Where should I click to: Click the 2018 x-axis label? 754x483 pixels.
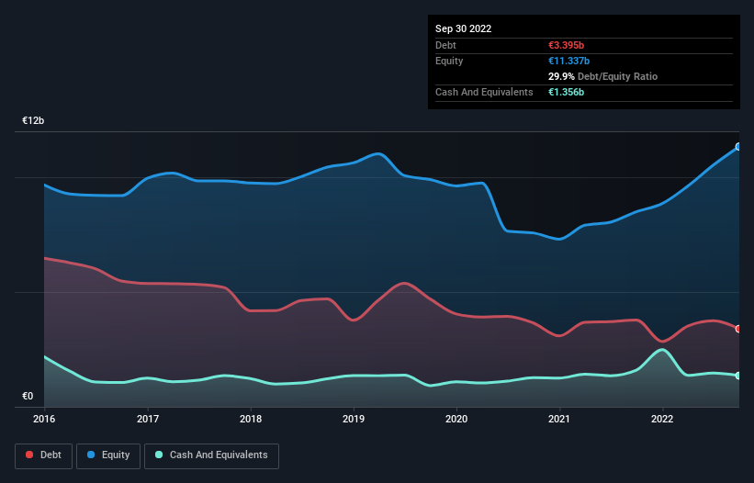[251, 419]
